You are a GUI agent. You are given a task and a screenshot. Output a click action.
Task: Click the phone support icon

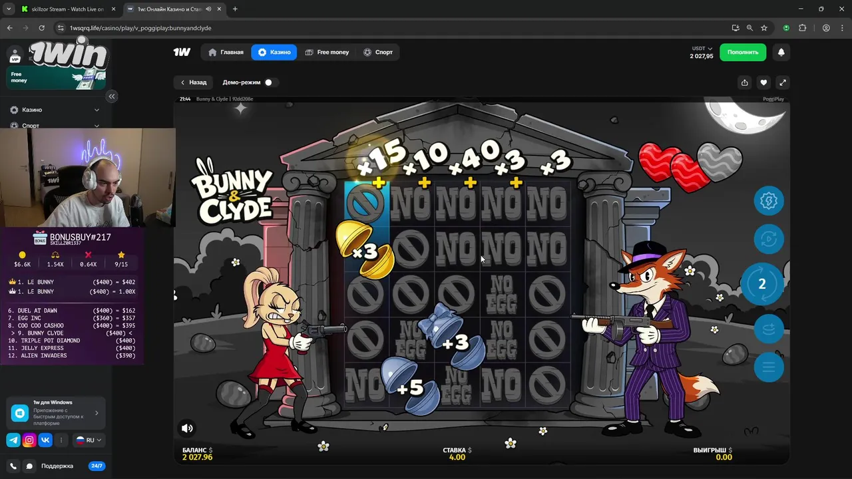click(x=13, y=466)
